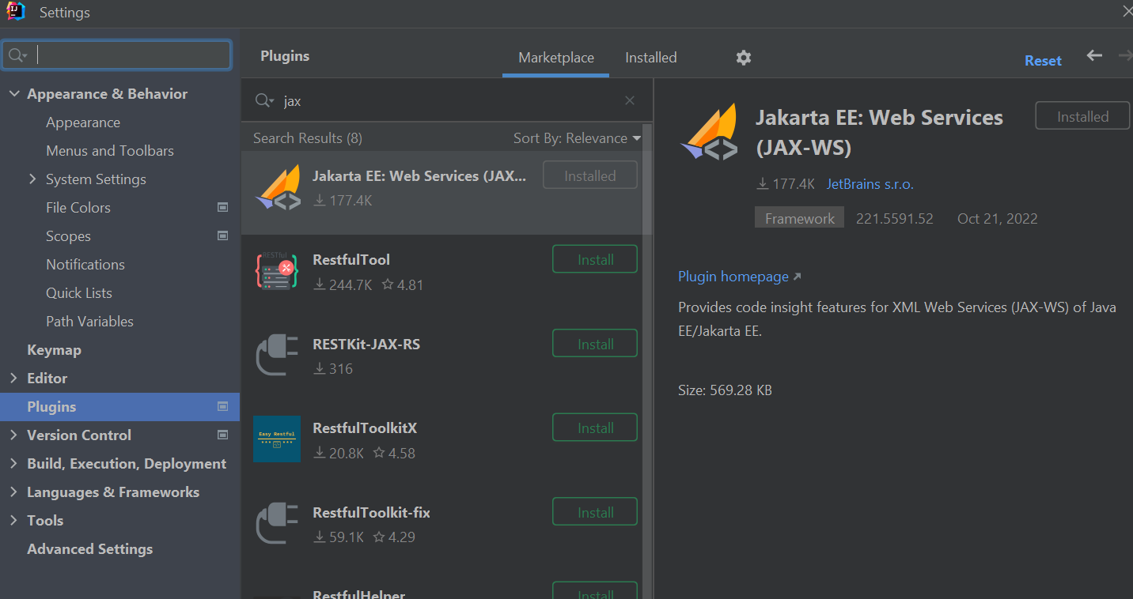Install the RestfulToolkitX plugin
Image resolution: width=1133 pixels, height=599 pixels.
pyautogui.click(x=595, y=428)
